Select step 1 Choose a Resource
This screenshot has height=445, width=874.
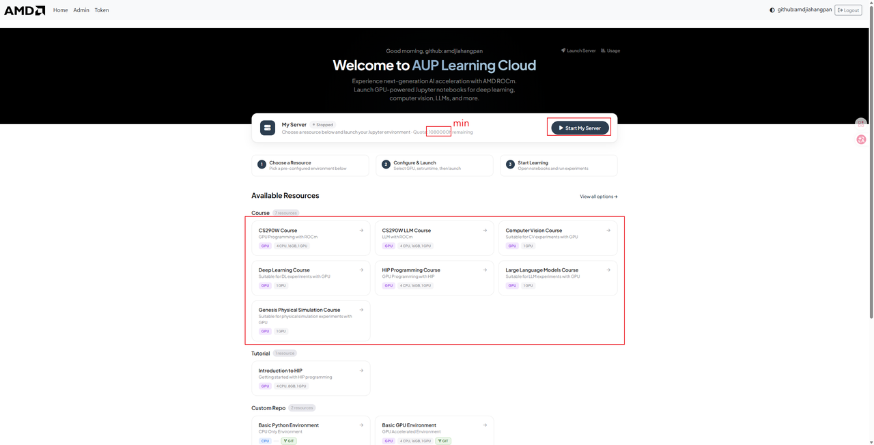tap(310, 165)
